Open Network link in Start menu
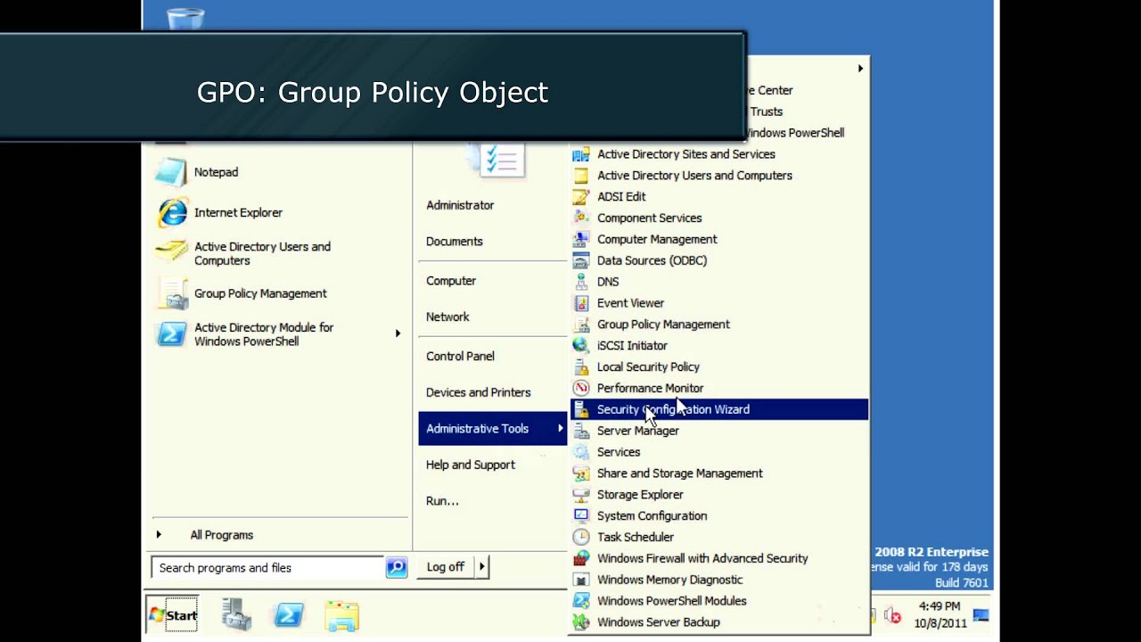Viewport: 1141px width, 642px height. [x=447, y=317]
